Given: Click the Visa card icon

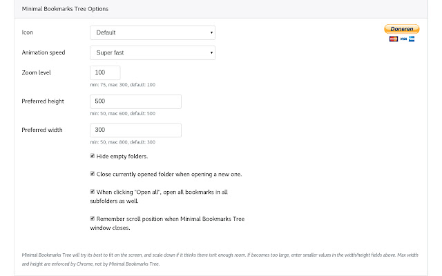Looking at the screenshot, I should (x=402, y=39).
